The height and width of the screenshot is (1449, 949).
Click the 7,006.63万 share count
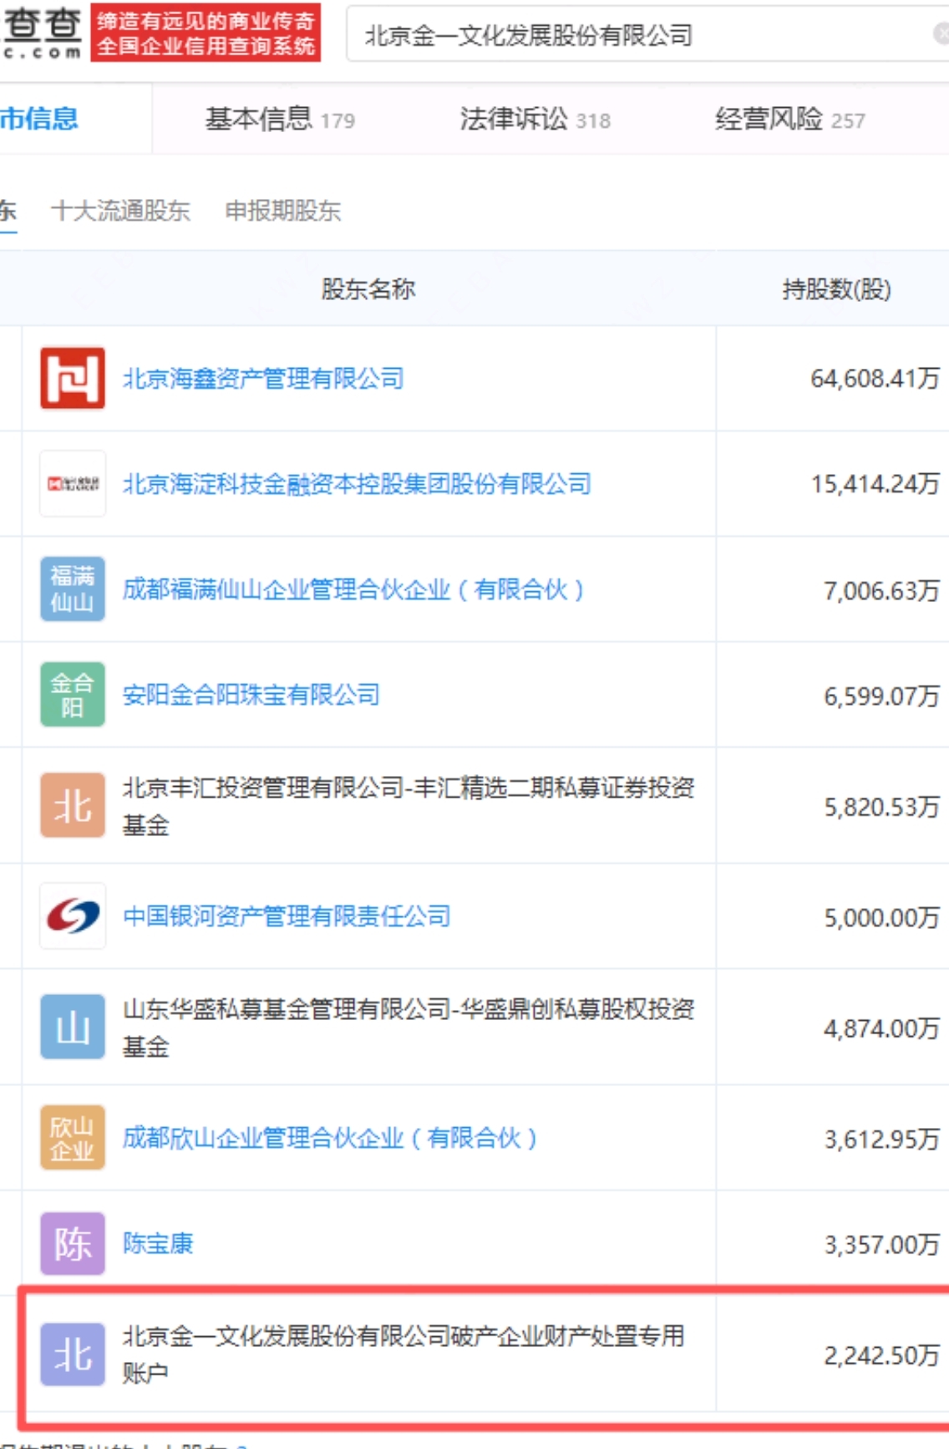click(881, 591)
